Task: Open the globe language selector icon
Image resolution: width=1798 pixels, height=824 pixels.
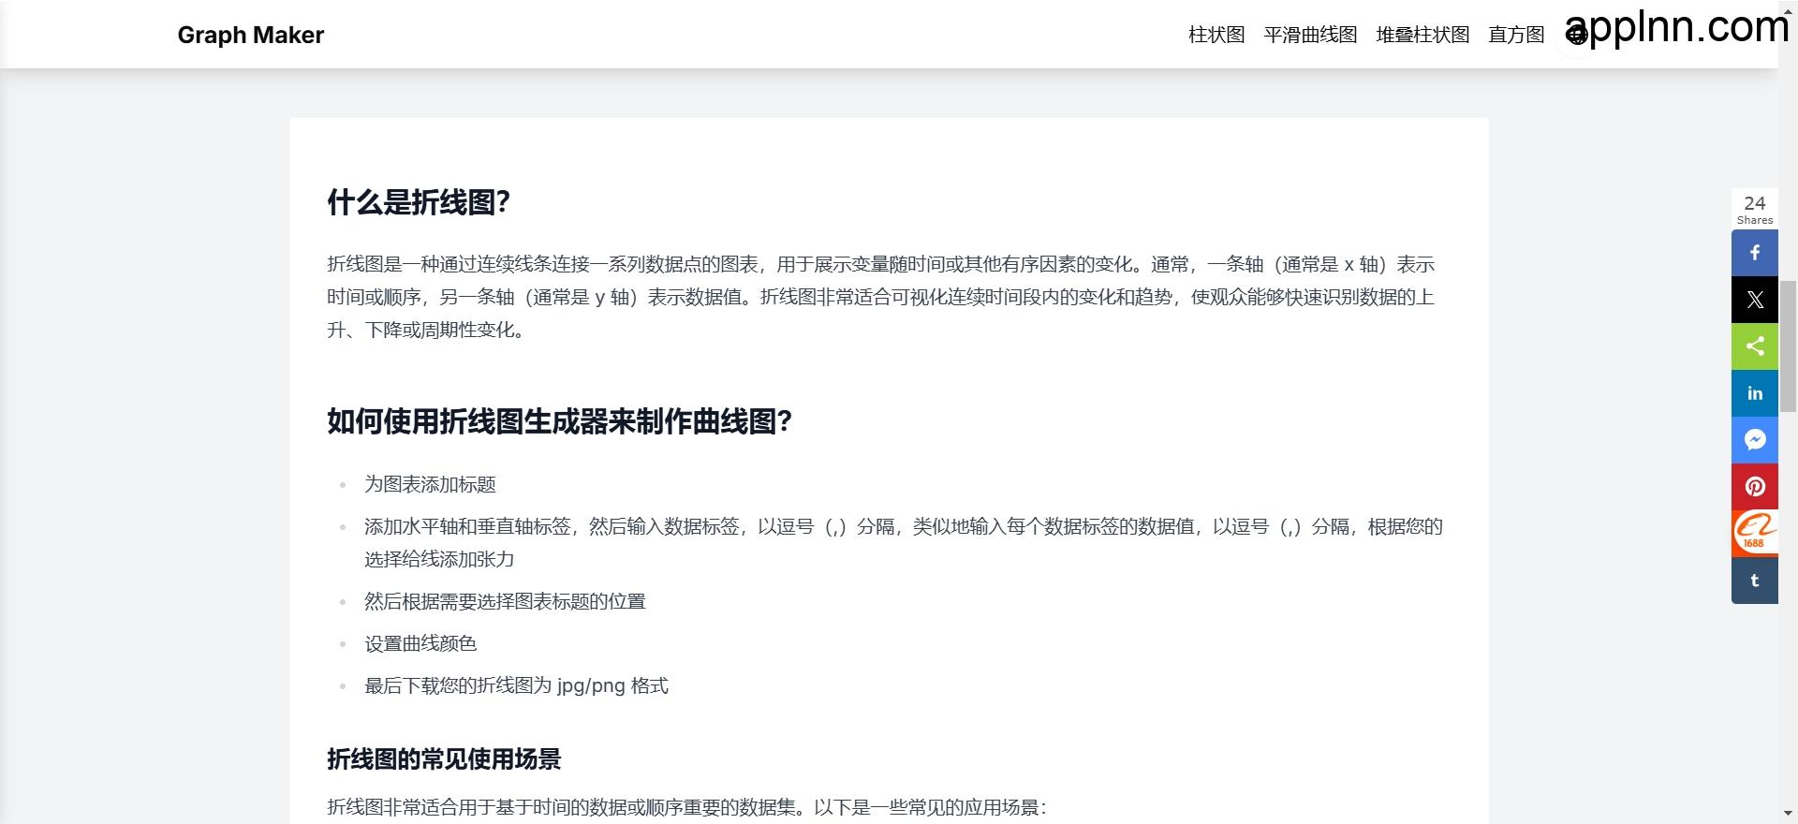Action: click(x=1576, y=36)
